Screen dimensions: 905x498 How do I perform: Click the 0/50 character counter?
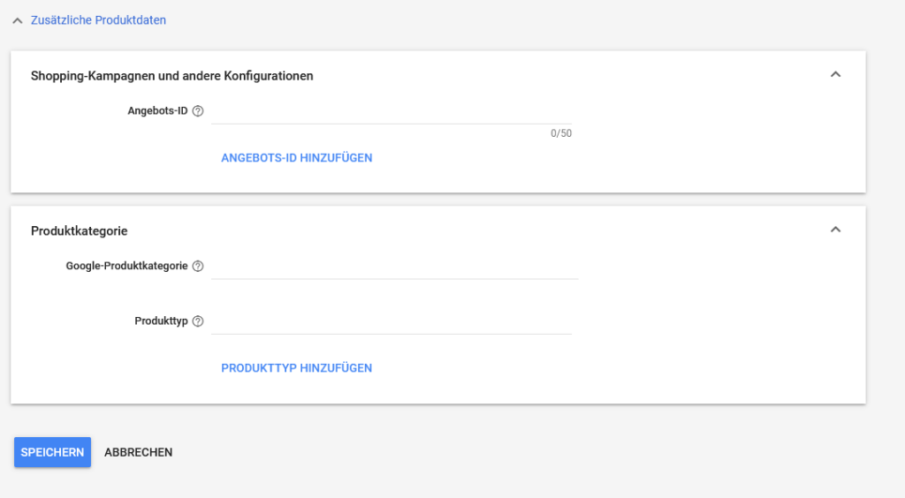[x=560, y=134]
